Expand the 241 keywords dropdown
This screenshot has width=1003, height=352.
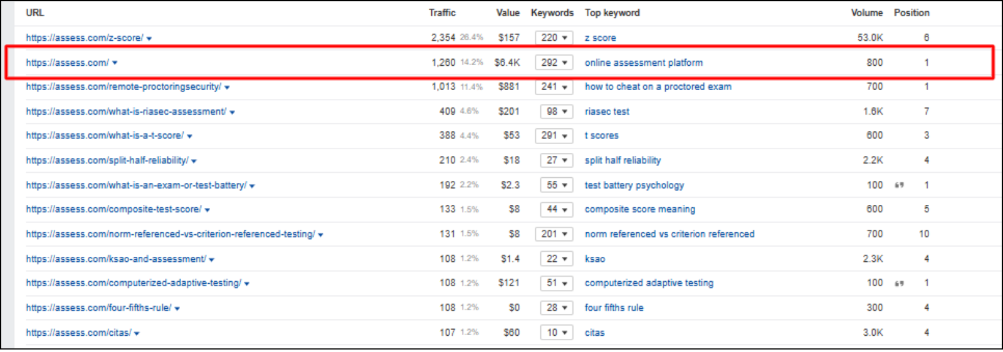click(x=554, y=86)
